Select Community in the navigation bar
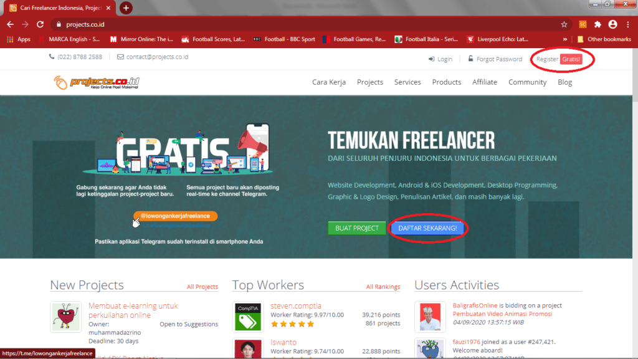Screen dimensions: 638x359 coord(527,82)
